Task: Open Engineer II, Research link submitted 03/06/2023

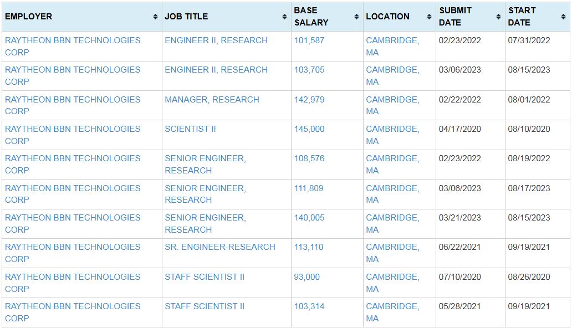Action: tap(216, 70)
